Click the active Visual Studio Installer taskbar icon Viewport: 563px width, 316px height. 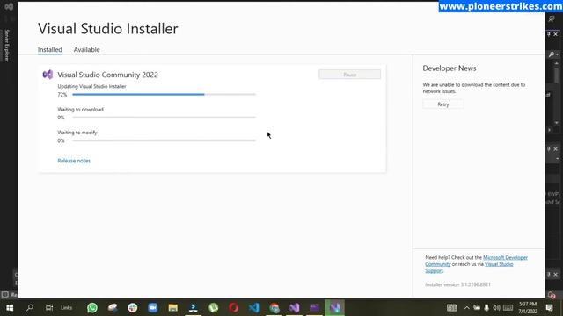point(334,308)
